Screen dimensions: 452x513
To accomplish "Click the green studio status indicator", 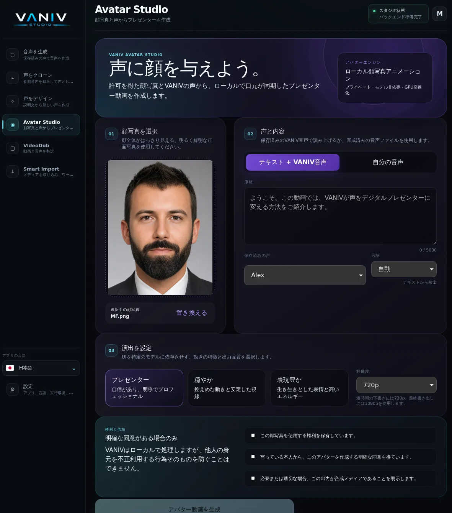I will point(374,11).
